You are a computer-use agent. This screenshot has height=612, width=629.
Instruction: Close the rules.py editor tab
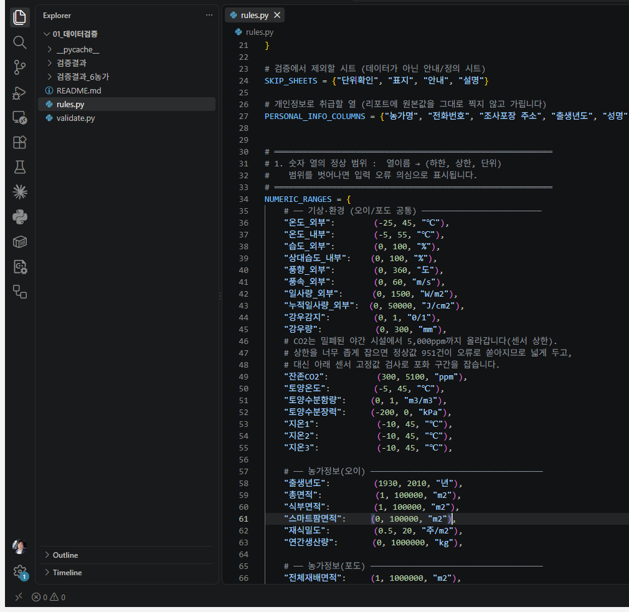point(277,15)
